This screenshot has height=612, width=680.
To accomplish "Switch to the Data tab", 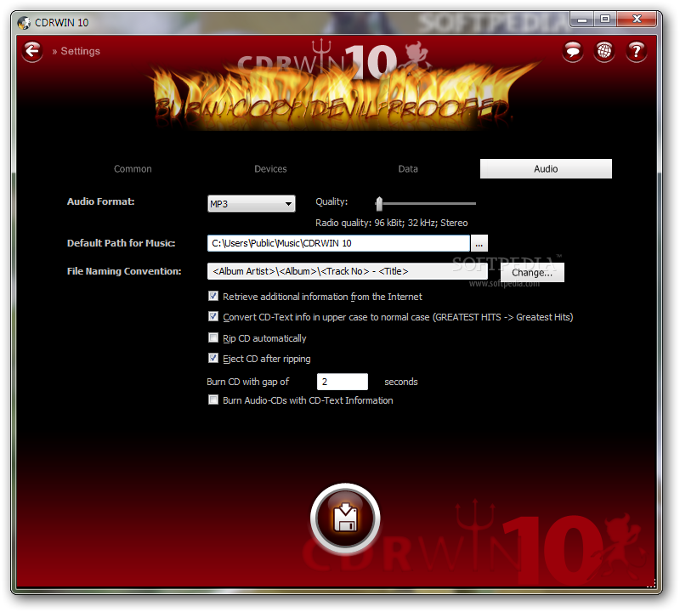I will [x=408, y=168].
